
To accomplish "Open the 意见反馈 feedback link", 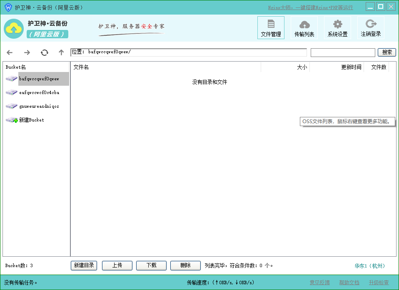I will coord(319,283).
